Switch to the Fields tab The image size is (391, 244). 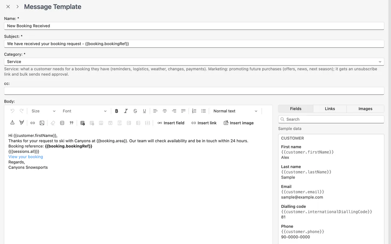pos(295,109)
